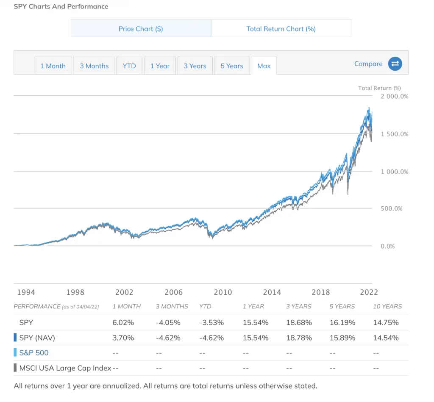Click the 2022 label on the time axis

click(369, 292)
